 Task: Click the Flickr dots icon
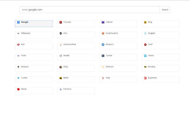tap(18, 56)
